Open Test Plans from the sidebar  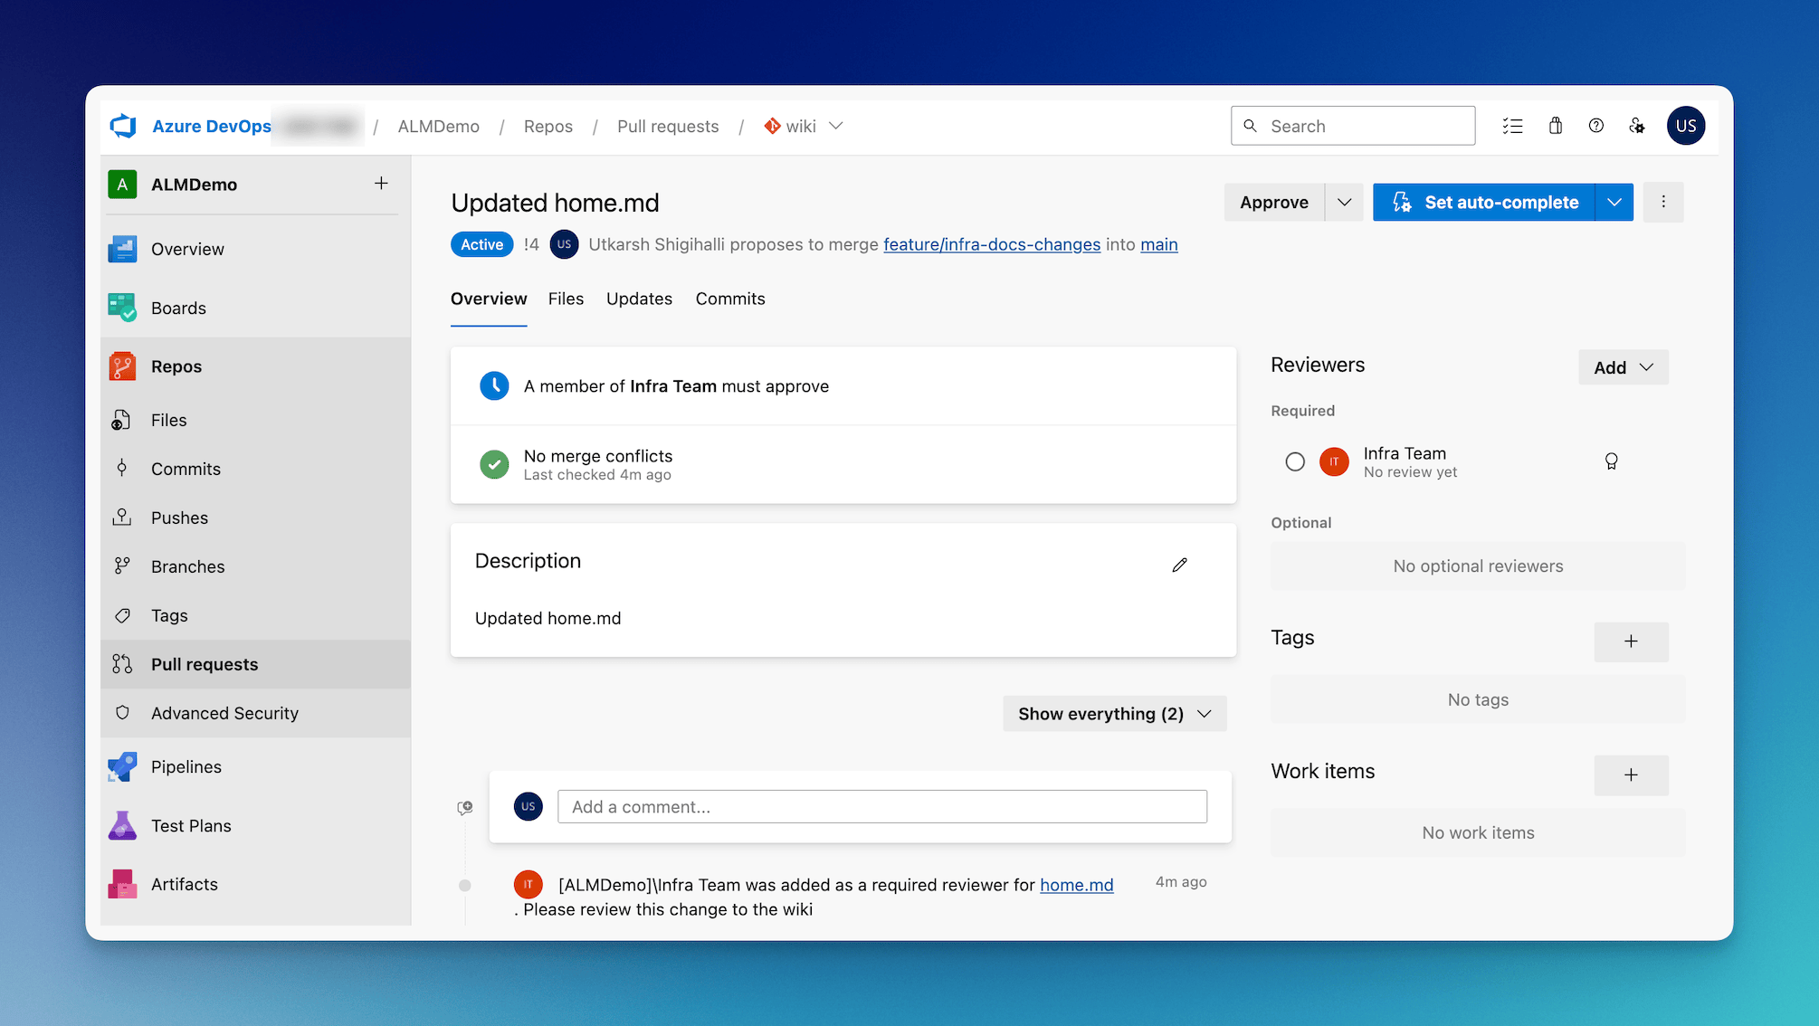click(x=191, y=825)
